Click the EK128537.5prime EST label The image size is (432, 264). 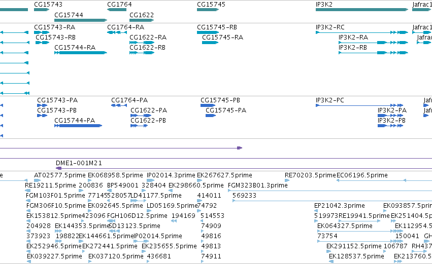pos(356,256)
